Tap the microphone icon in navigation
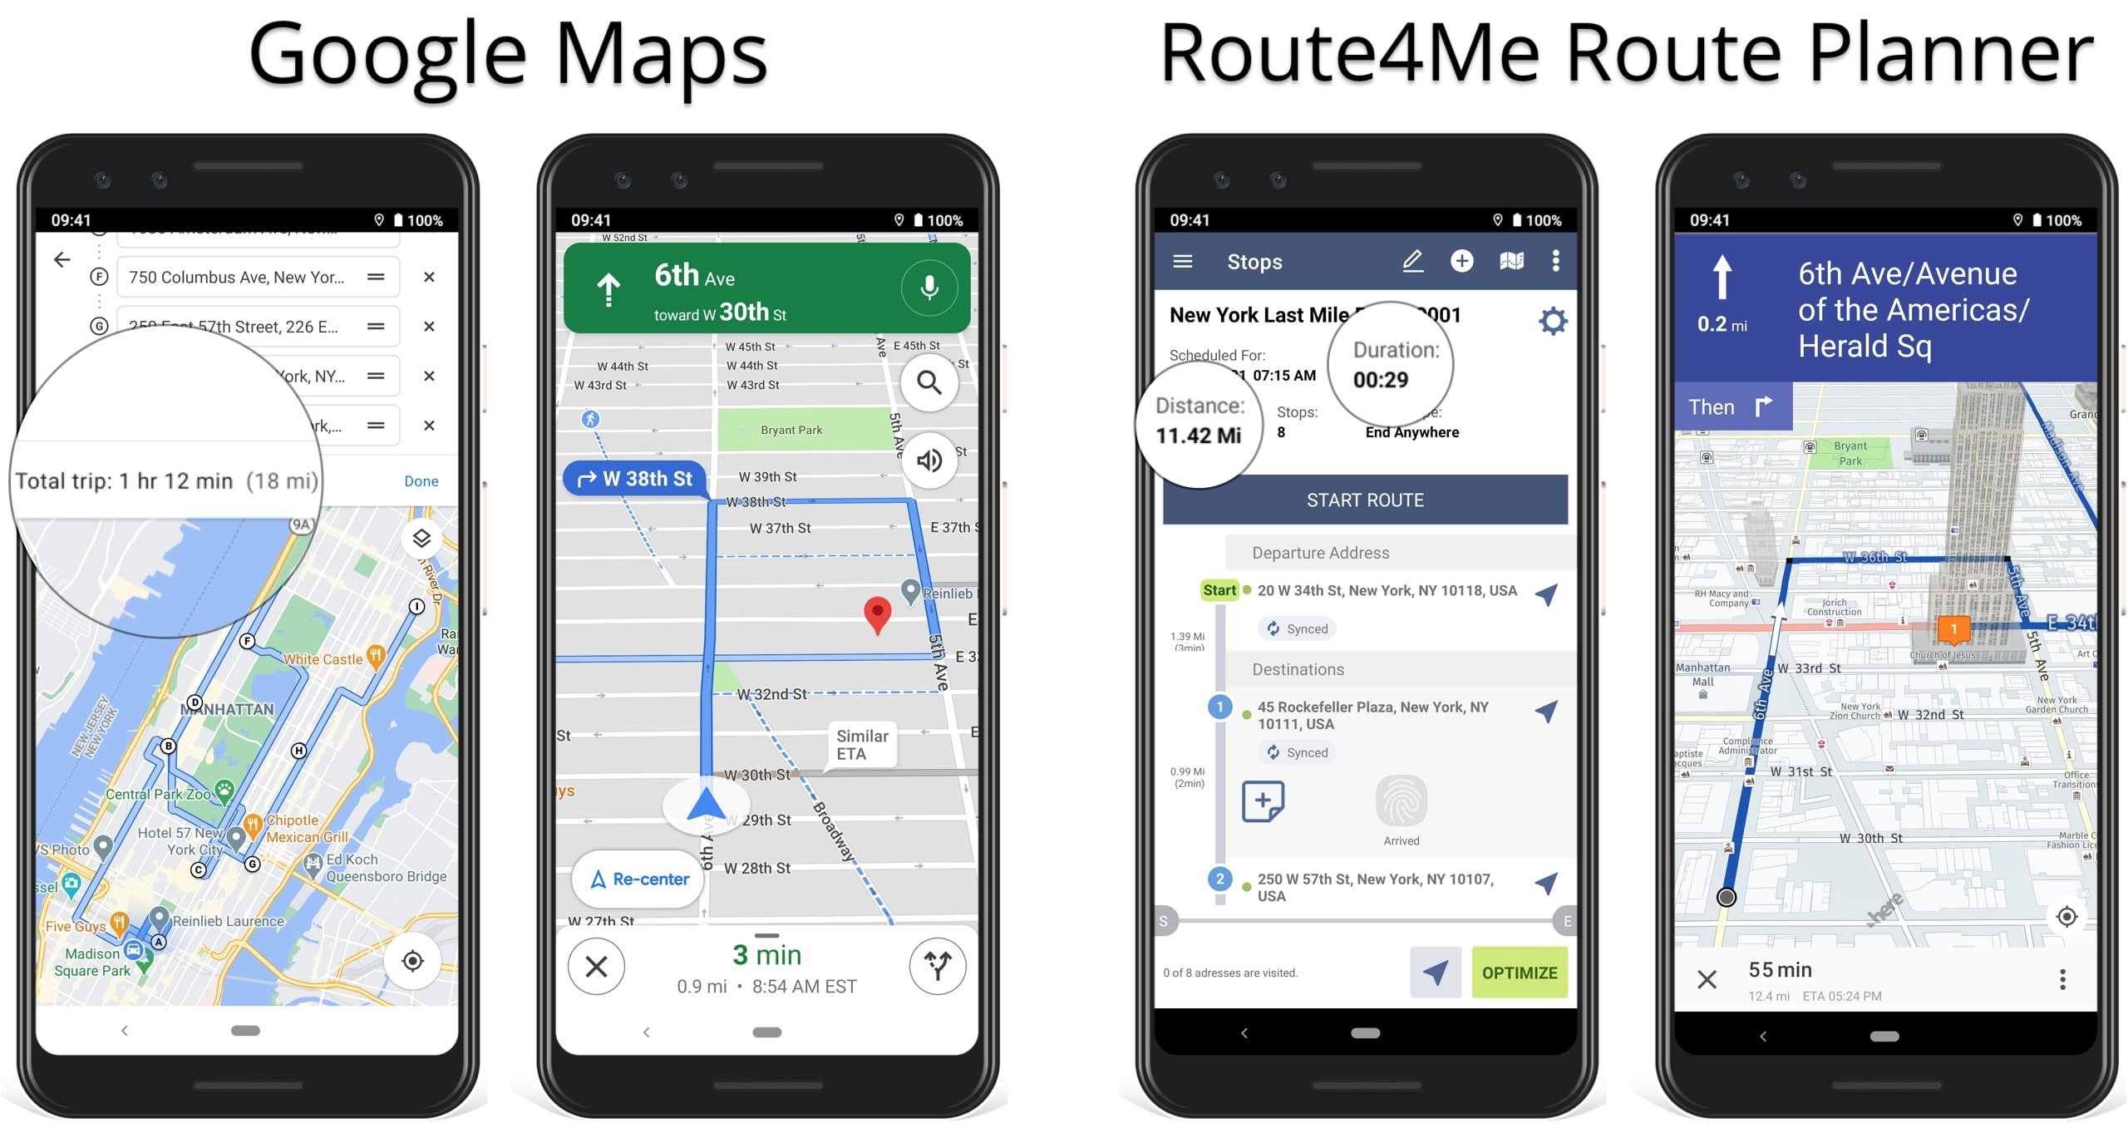 930,292
